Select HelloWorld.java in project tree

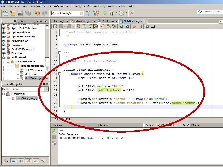point(33,70)
